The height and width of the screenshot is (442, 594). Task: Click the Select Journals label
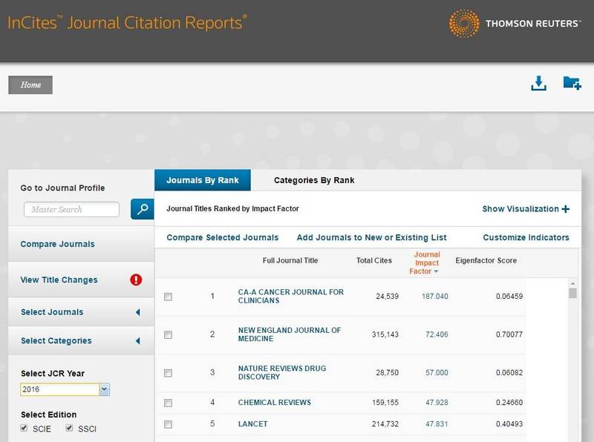coord(52,312)
